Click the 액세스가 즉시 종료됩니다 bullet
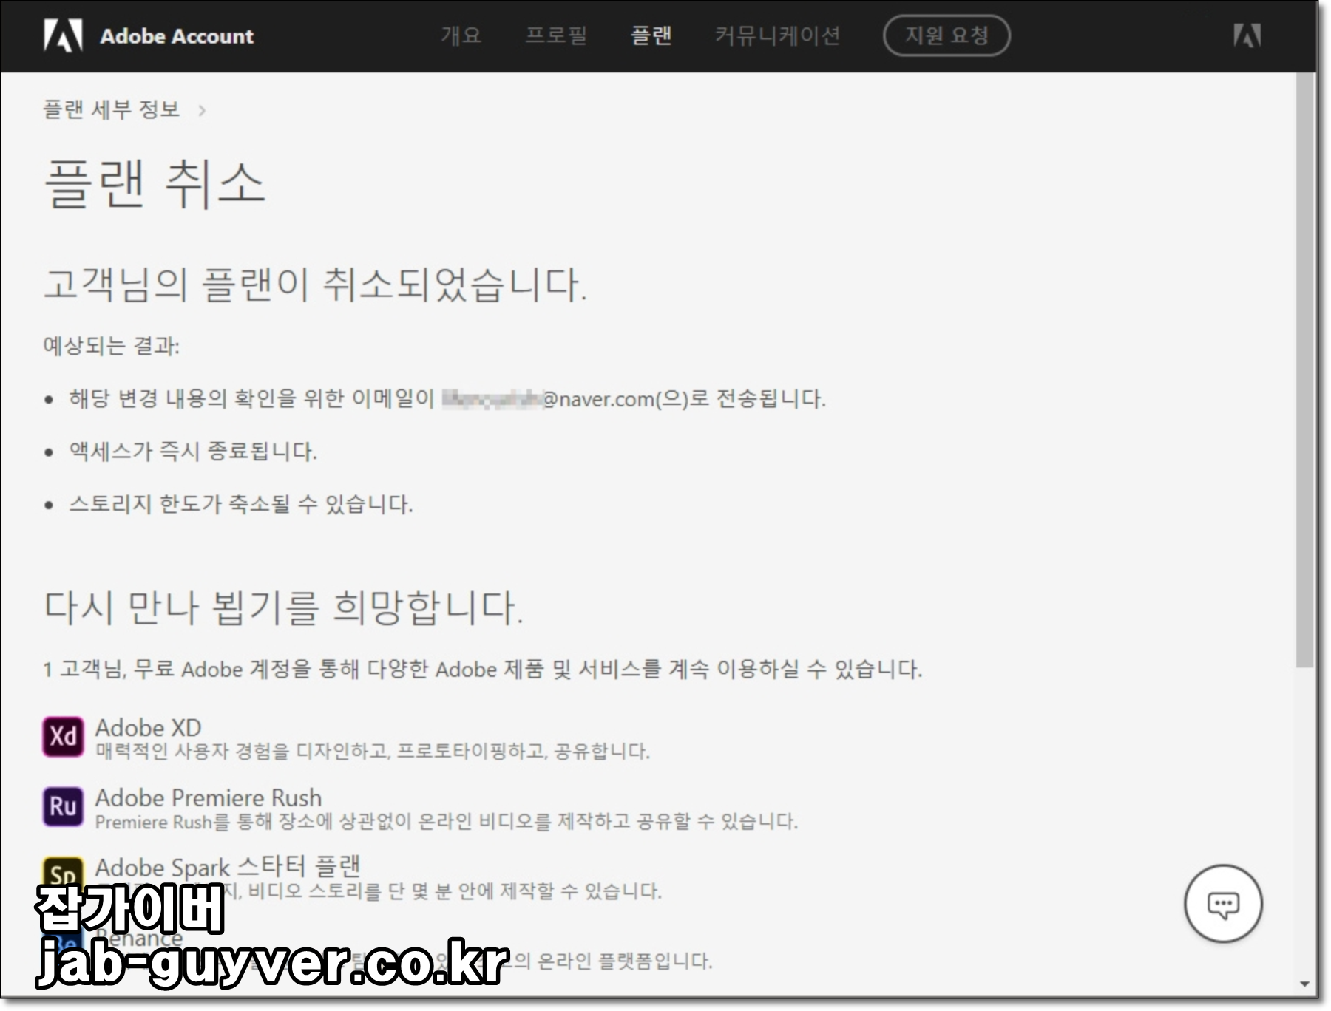The width and height of the screenshot is (1331, 1011). click(193, 451)
